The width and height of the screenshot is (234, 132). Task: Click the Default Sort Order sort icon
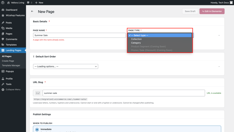tap(34, 56)
